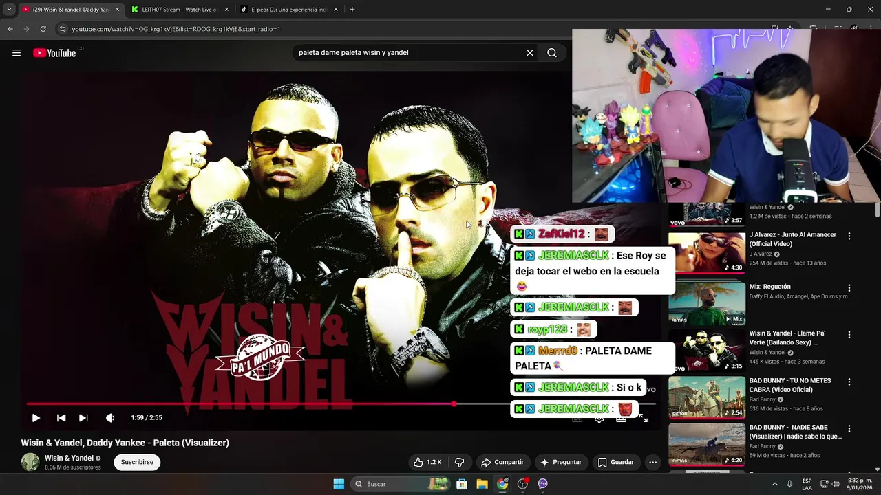Open more actions three-dot menu
This screenshot has width=881, height=495.
click(x=652, y=462)
